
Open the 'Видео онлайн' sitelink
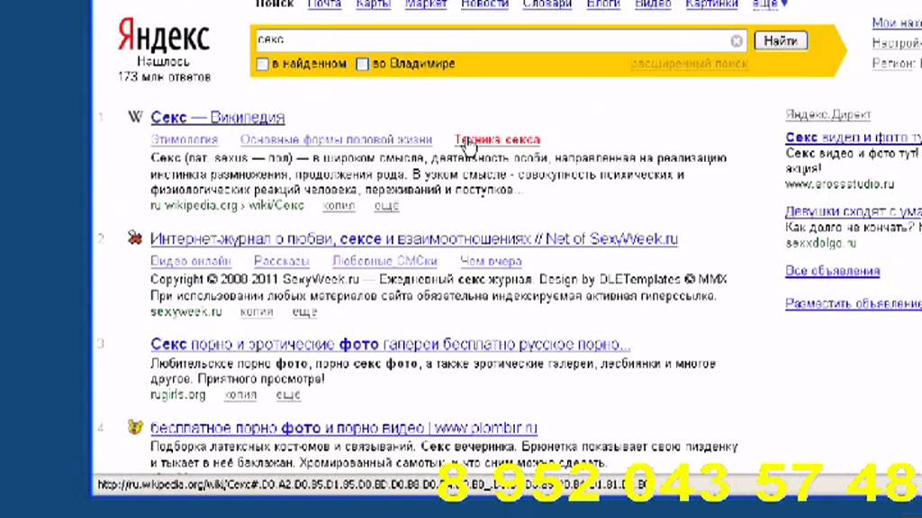(x=191, y=261)
